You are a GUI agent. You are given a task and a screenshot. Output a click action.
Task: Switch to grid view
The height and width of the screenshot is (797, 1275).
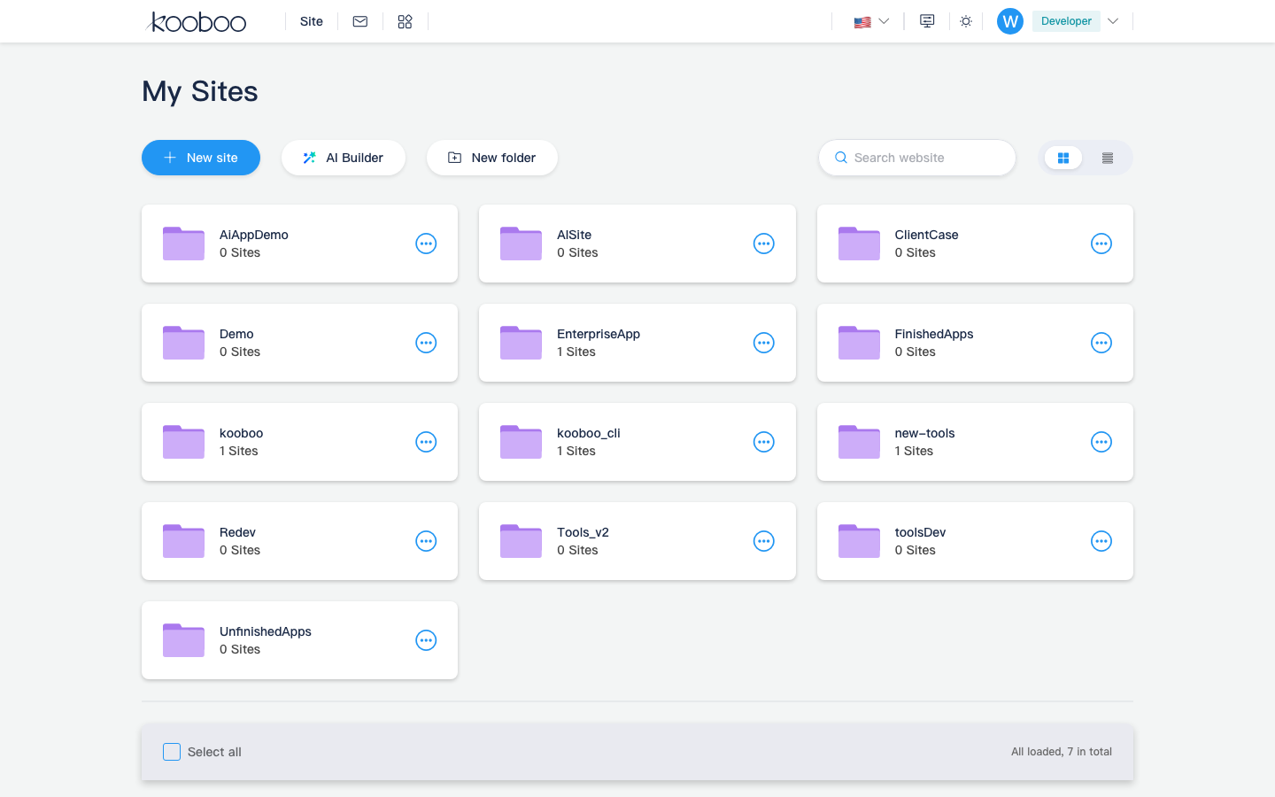click(1063, 158)
